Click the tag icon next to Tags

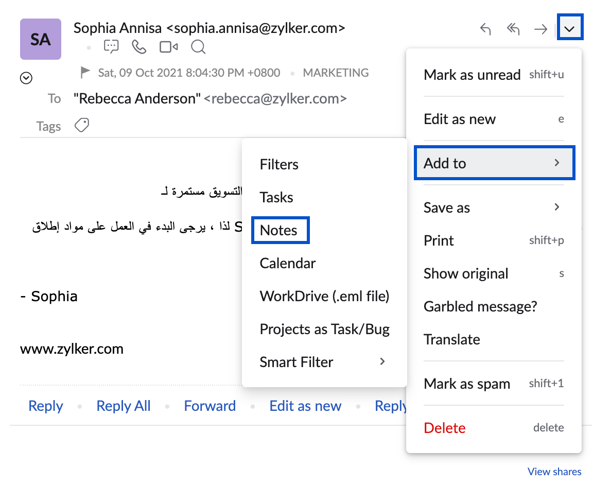pyautogui.click(x=82, y=125)
